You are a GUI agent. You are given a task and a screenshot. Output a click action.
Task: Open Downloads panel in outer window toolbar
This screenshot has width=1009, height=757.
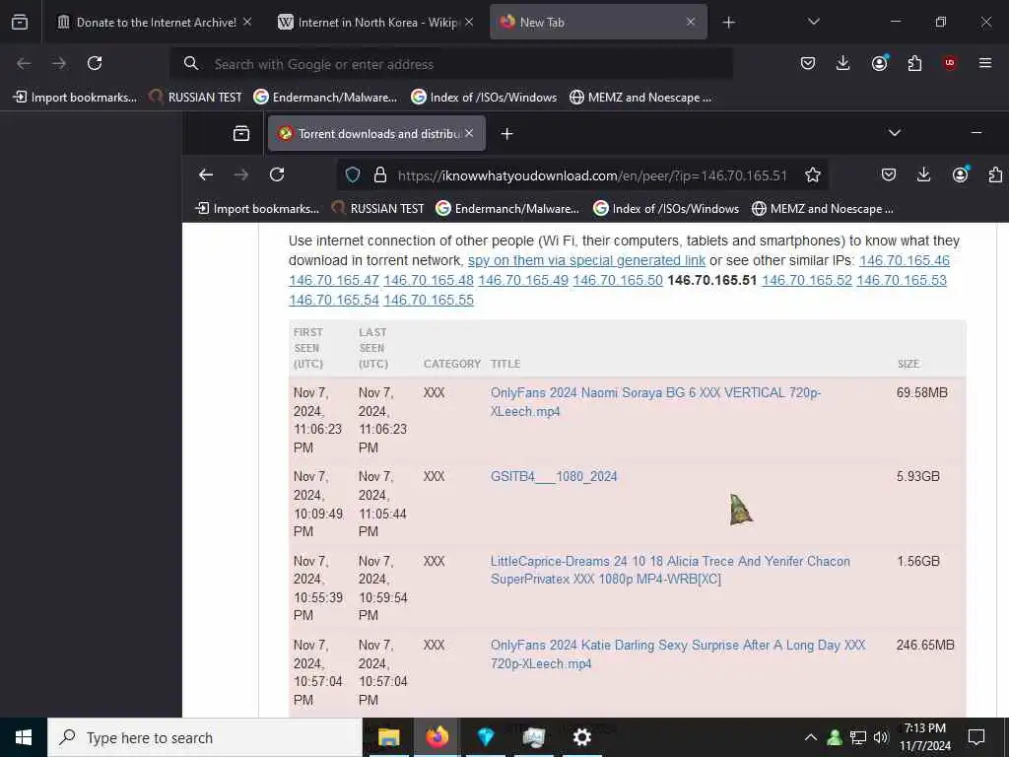pos(843,63)
